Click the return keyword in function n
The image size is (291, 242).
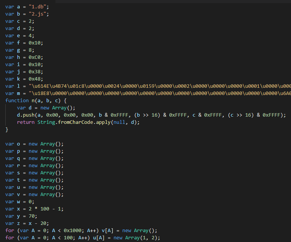pos(25,122)
